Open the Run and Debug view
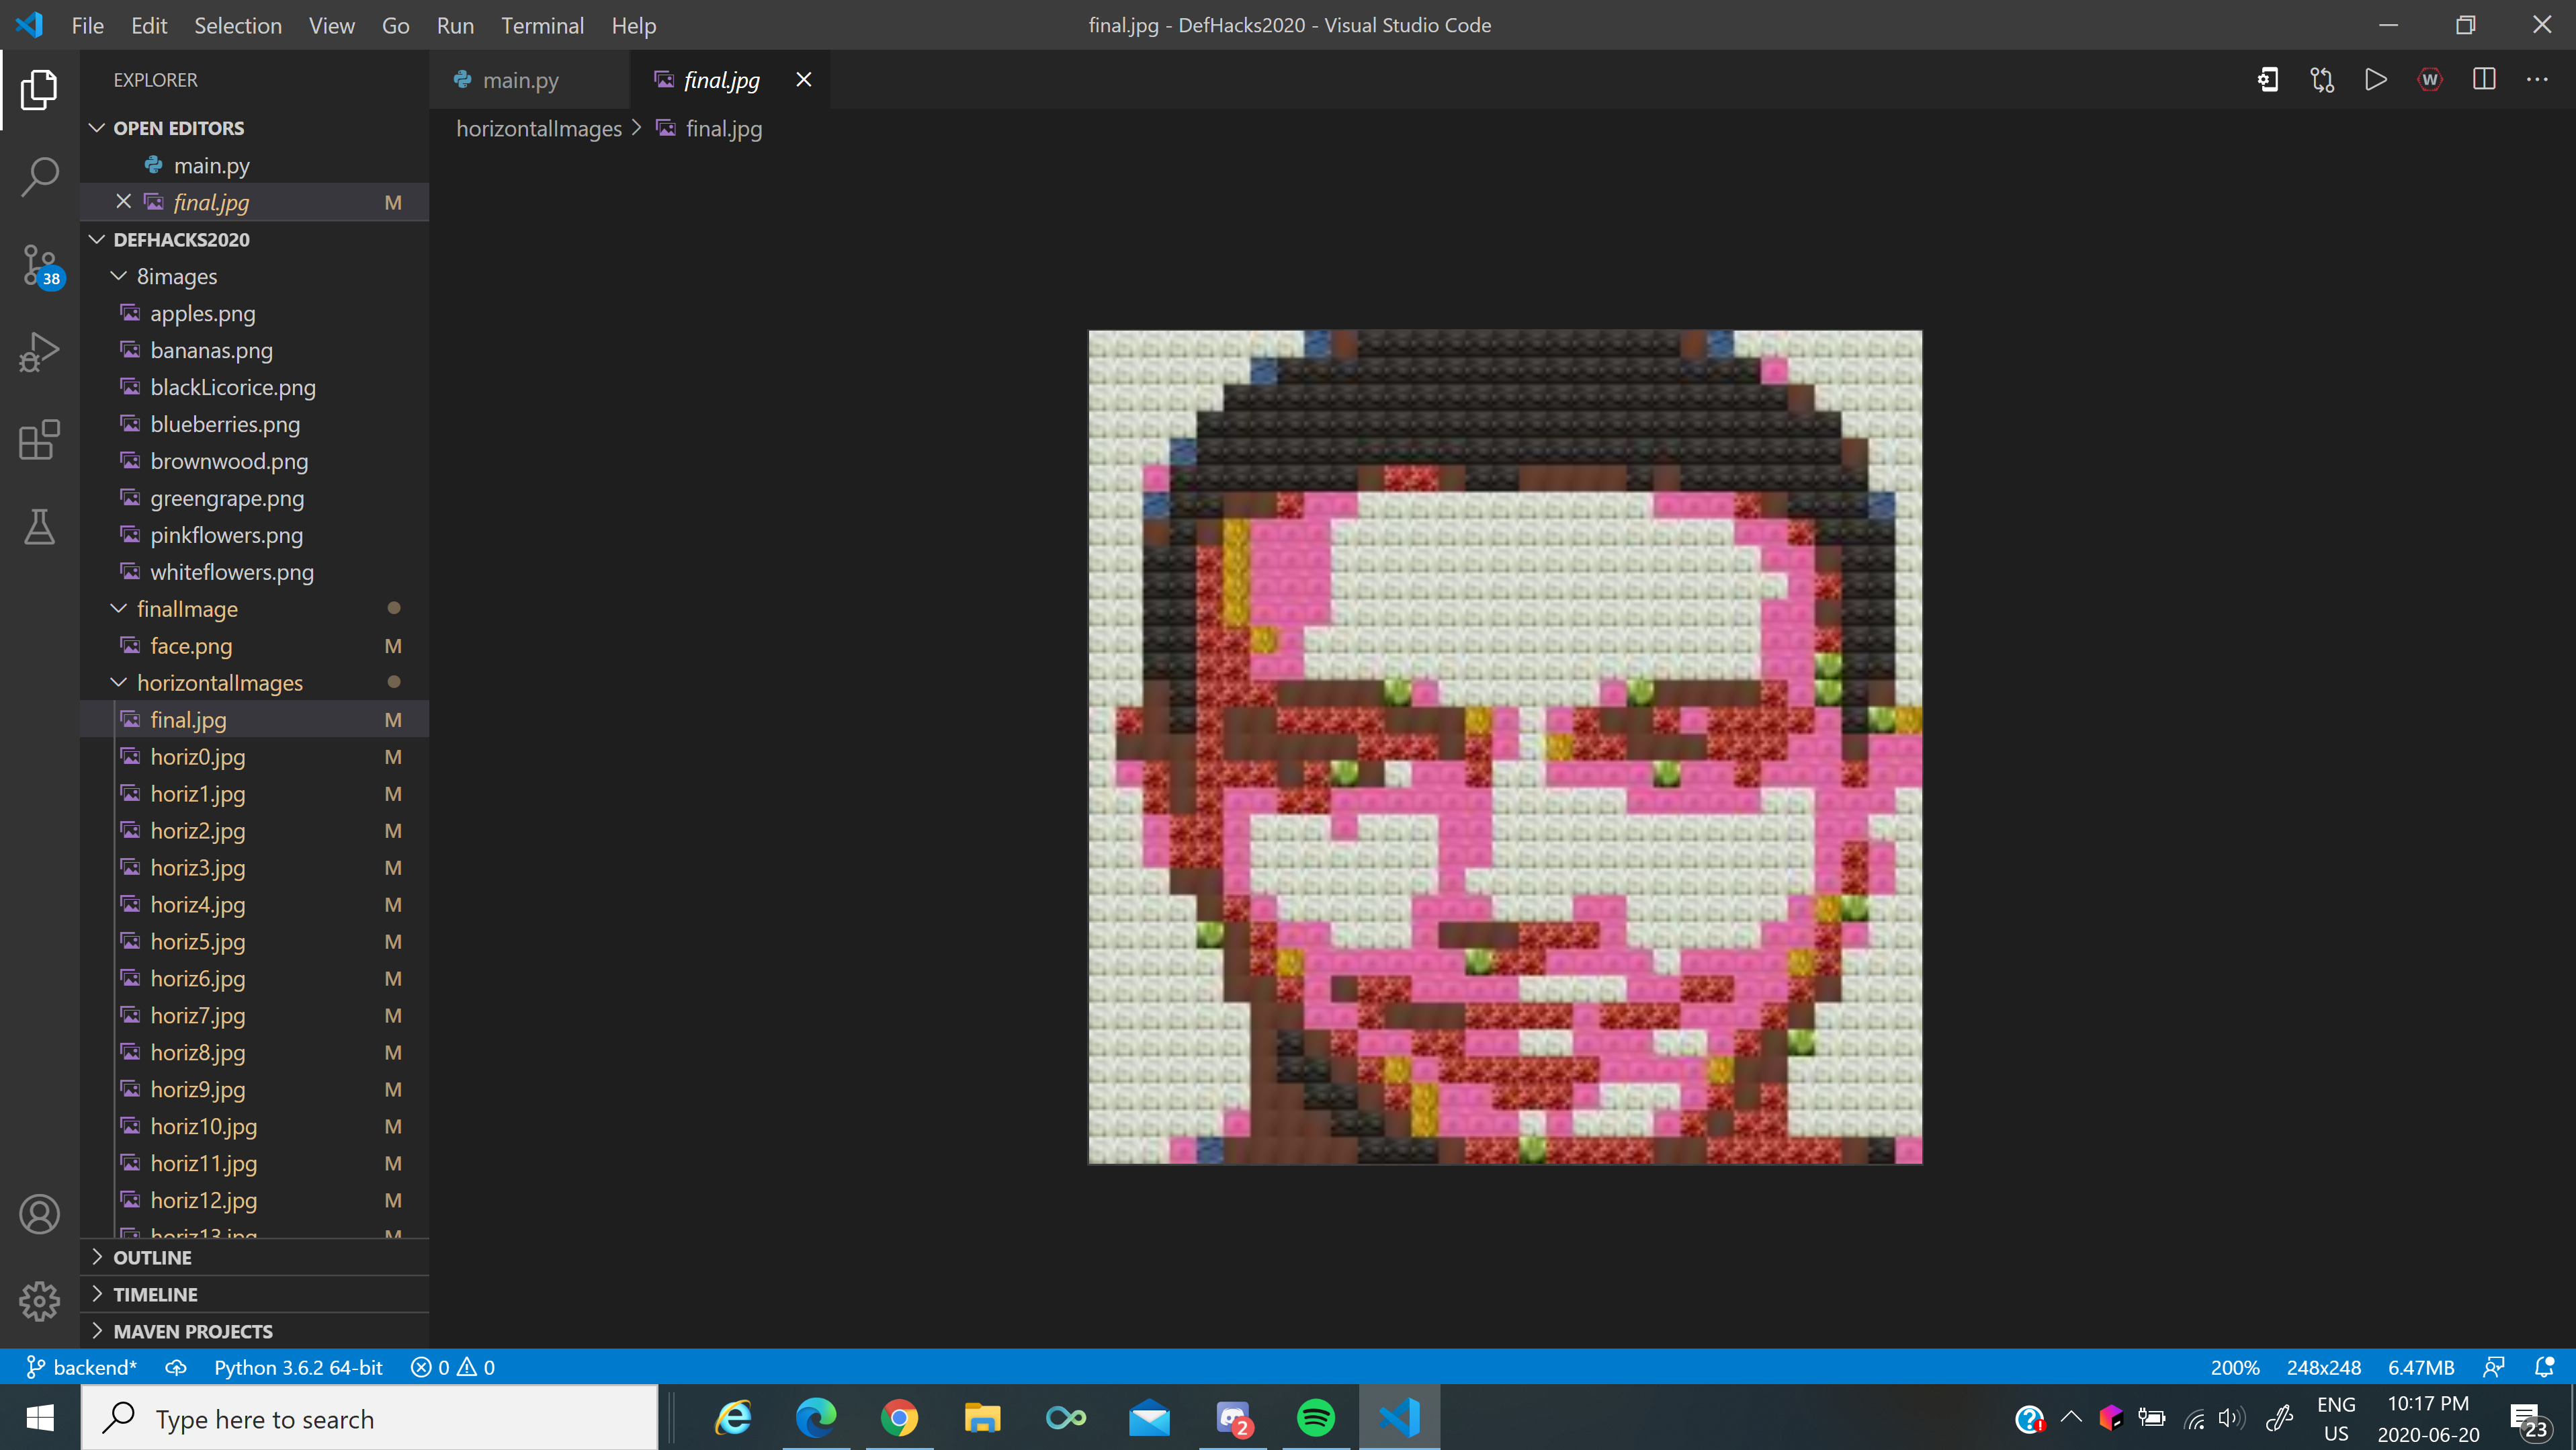 (x=39, y=352)
